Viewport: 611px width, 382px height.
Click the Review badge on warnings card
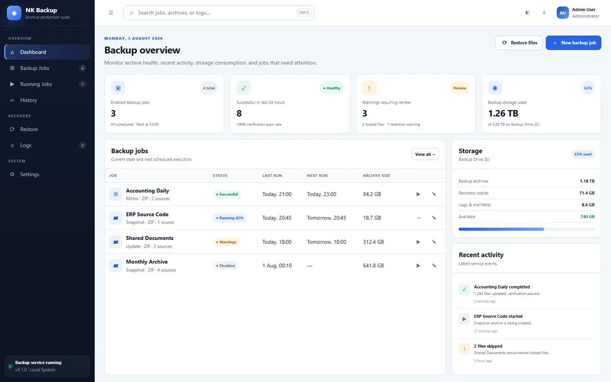pos(460,88)
